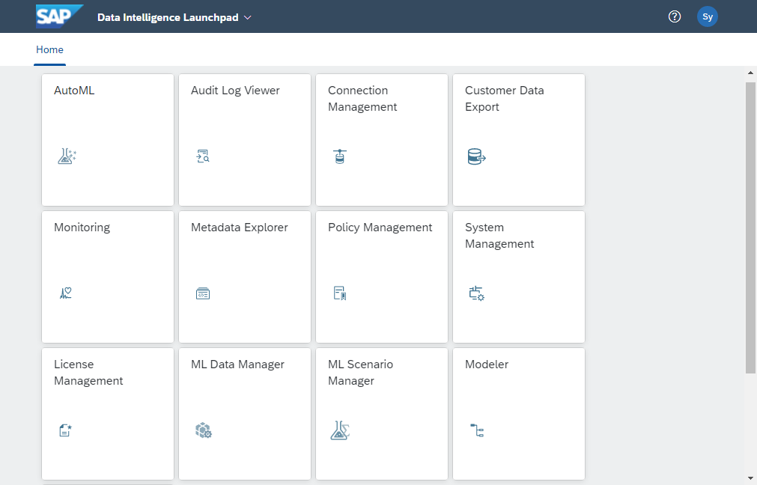Click the scrollbar down arrow
This screenshot has height=485, width=757.
[x=750, y=479]
